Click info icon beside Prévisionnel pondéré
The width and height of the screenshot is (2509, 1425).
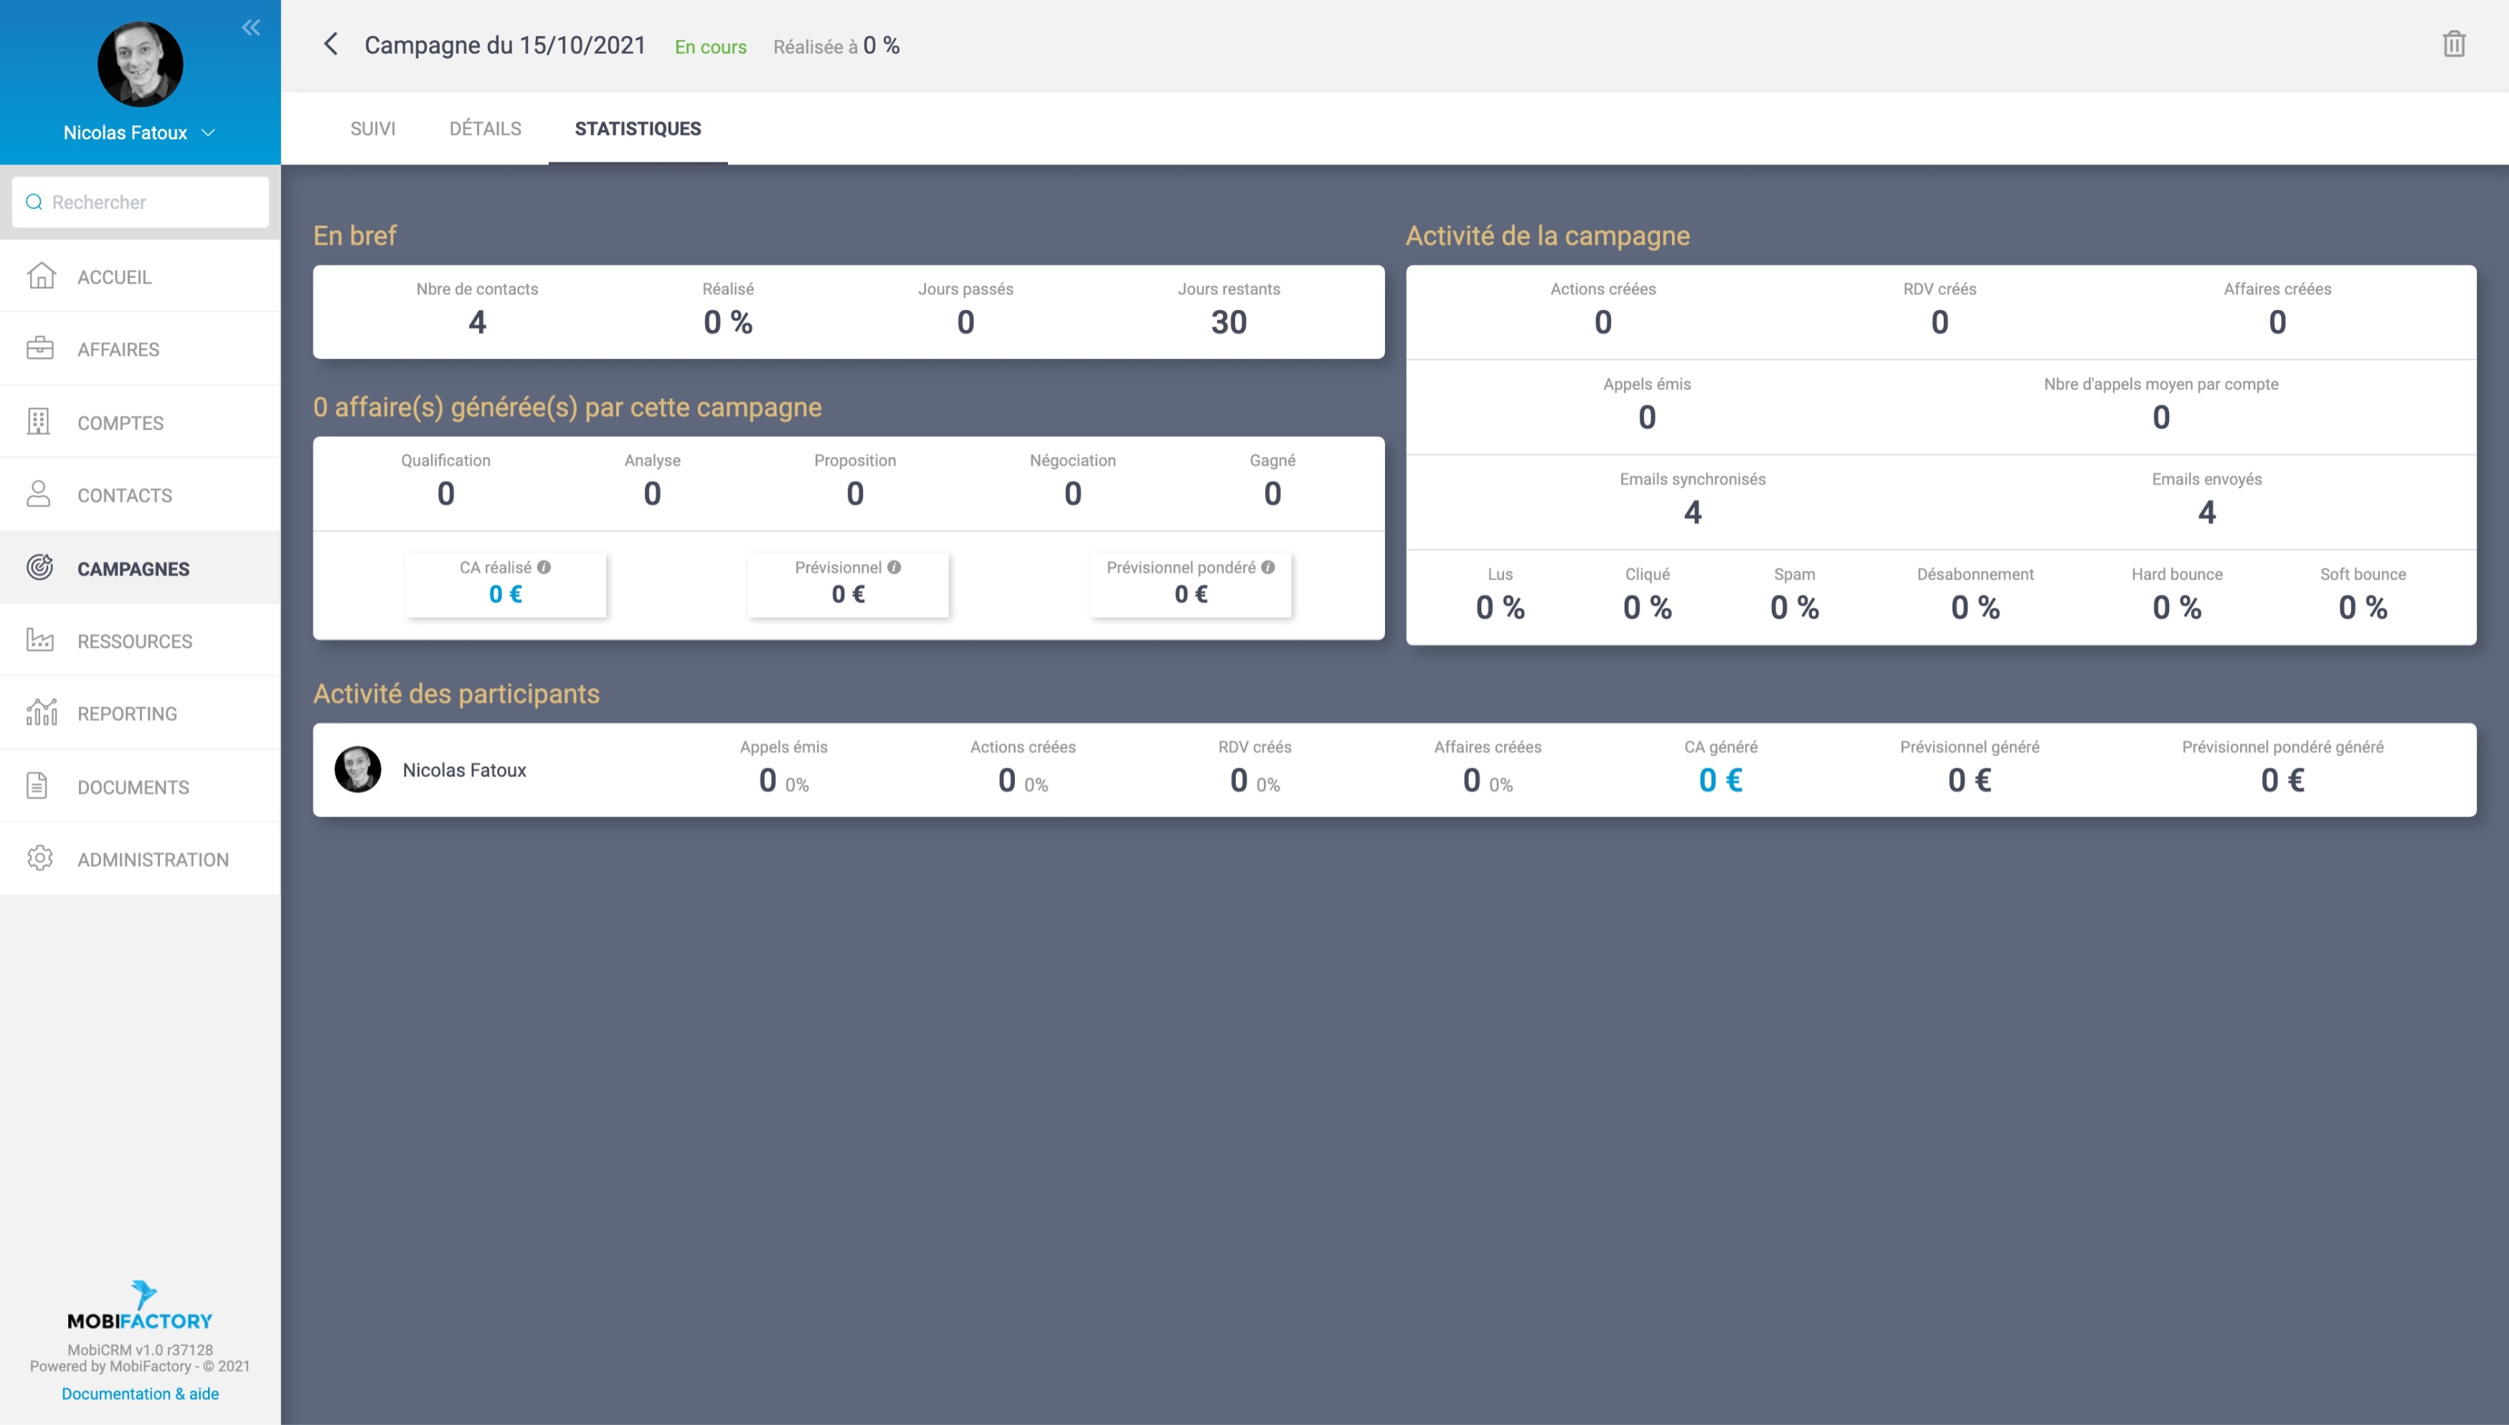pyautogui.click(x=1267, y=567)
